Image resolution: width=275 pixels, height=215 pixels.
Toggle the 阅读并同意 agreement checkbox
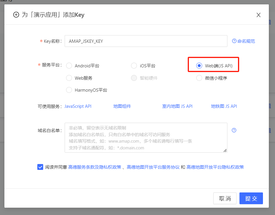[x=40, y=167]
